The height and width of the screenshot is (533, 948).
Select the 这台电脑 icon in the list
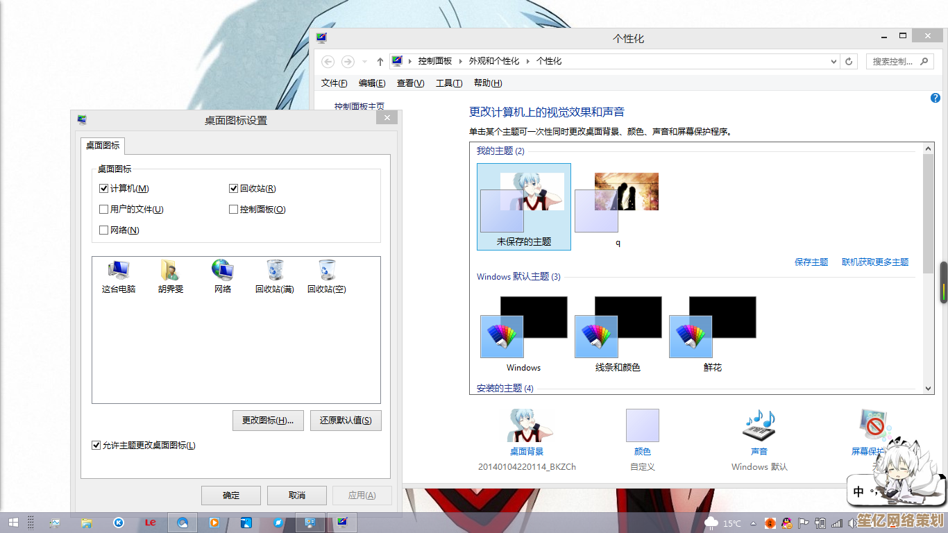(118, 271)
